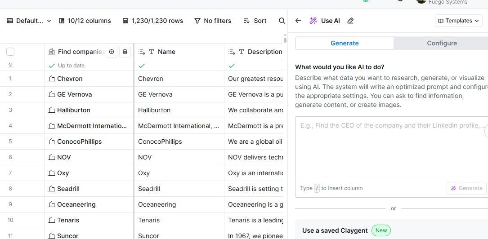Open the Default view dropdown

tap(29, 21)
